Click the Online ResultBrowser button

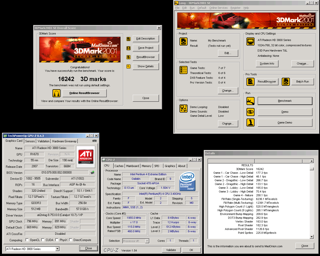[84, 93]
